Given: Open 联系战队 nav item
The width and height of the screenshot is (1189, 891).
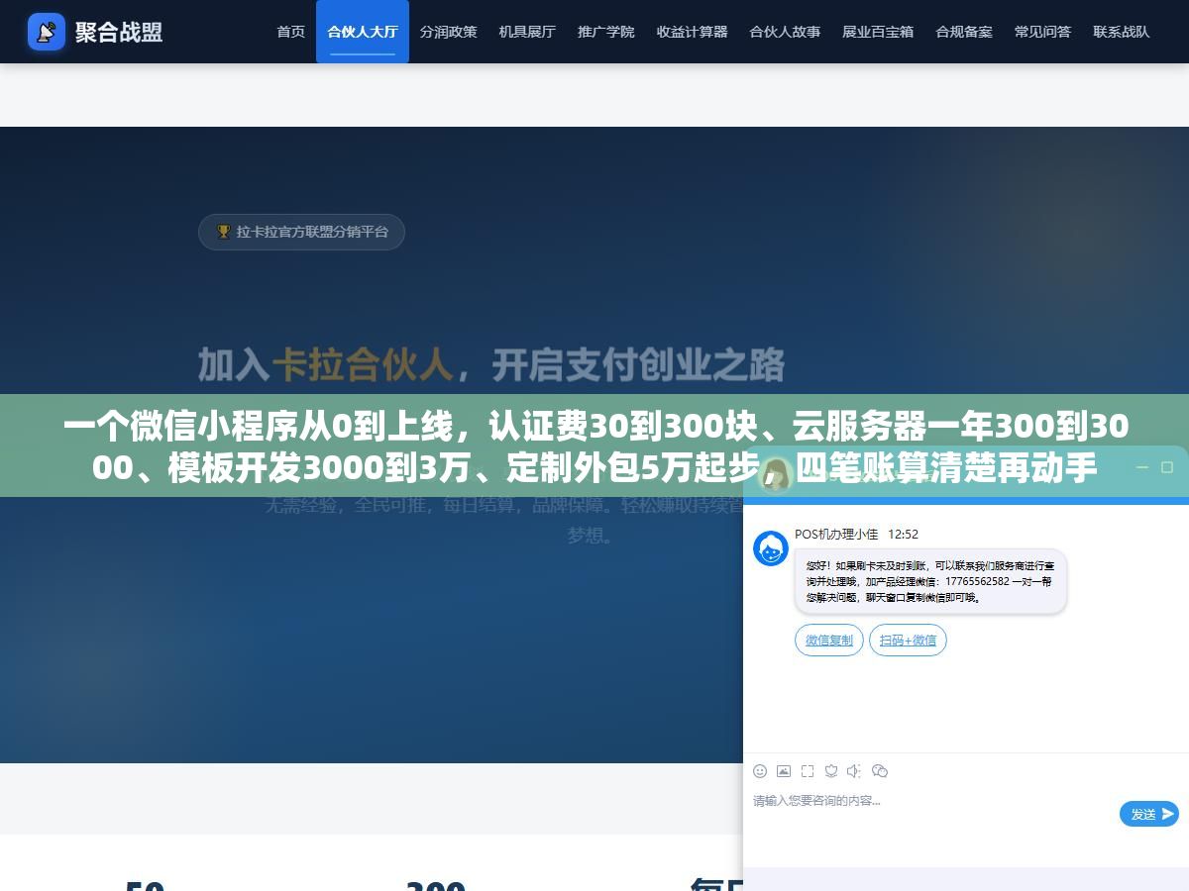Looking at the screenshot, I should pos(1122,32).
